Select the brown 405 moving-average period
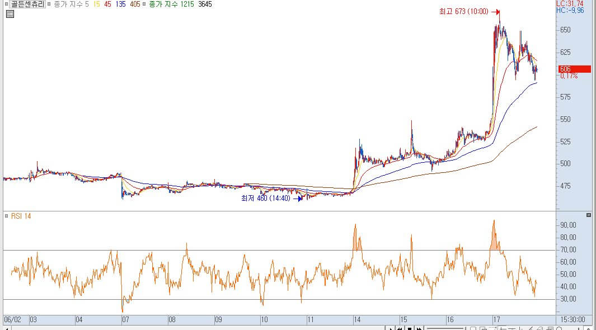Image resolution: width=596 pixels, height=330 pixels. pos(135,4)
